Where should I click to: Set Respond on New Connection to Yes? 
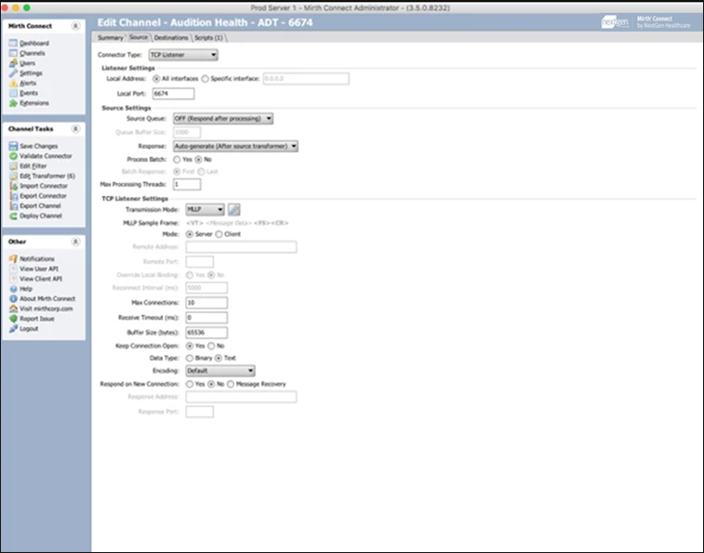[190, 384]
